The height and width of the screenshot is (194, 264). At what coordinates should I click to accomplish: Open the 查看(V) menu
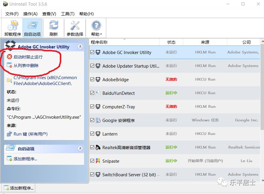49,14
